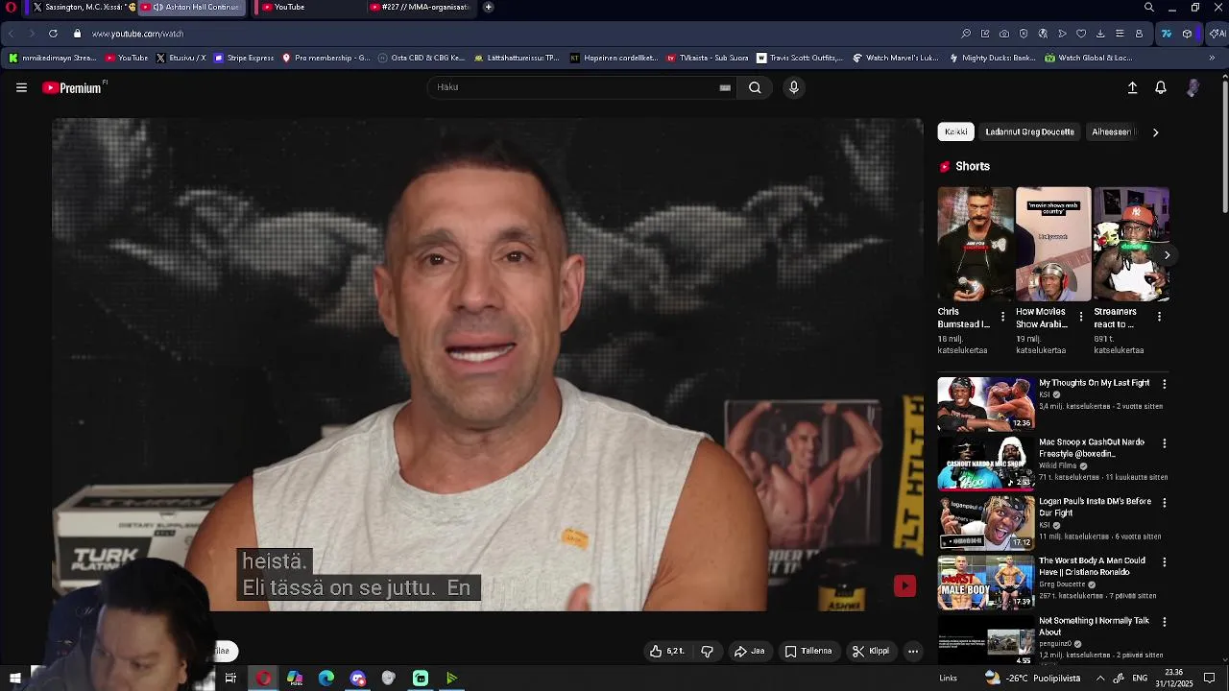Open YouTube notifications bell

click(1161, 87)
